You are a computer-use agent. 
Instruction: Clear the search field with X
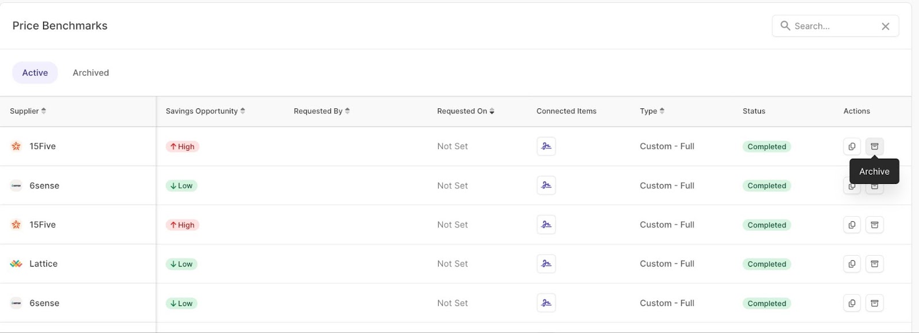coord(886,26)
